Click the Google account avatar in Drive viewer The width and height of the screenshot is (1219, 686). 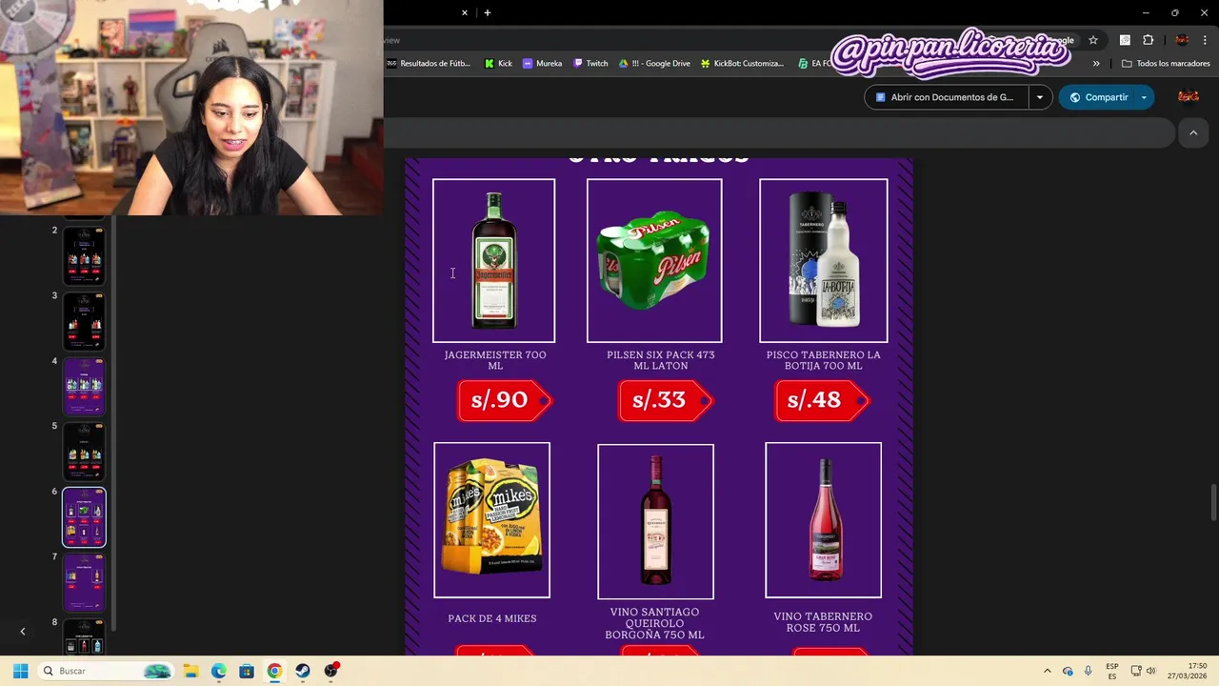pyautogui.click(x=1189, y=96)
